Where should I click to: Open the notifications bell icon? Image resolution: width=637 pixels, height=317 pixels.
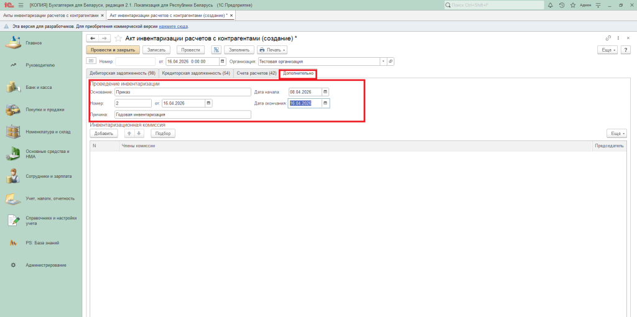(552, 5)
